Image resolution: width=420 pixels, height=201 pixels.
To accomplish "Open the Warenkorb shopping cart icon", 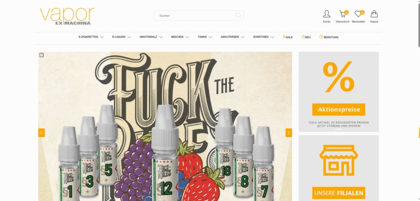I will click(342, 14).
